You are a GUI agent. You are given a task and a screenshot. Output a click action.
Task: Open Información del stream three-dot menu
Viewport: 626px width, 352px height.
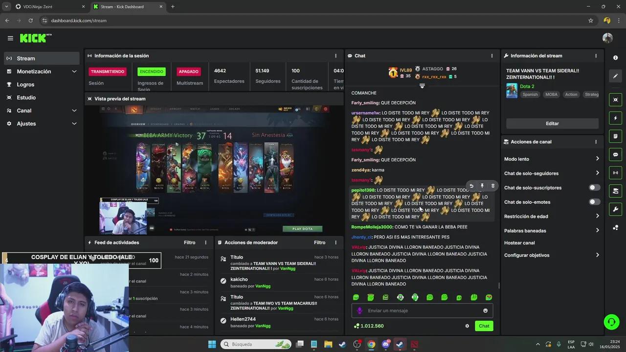coord(596,56)
